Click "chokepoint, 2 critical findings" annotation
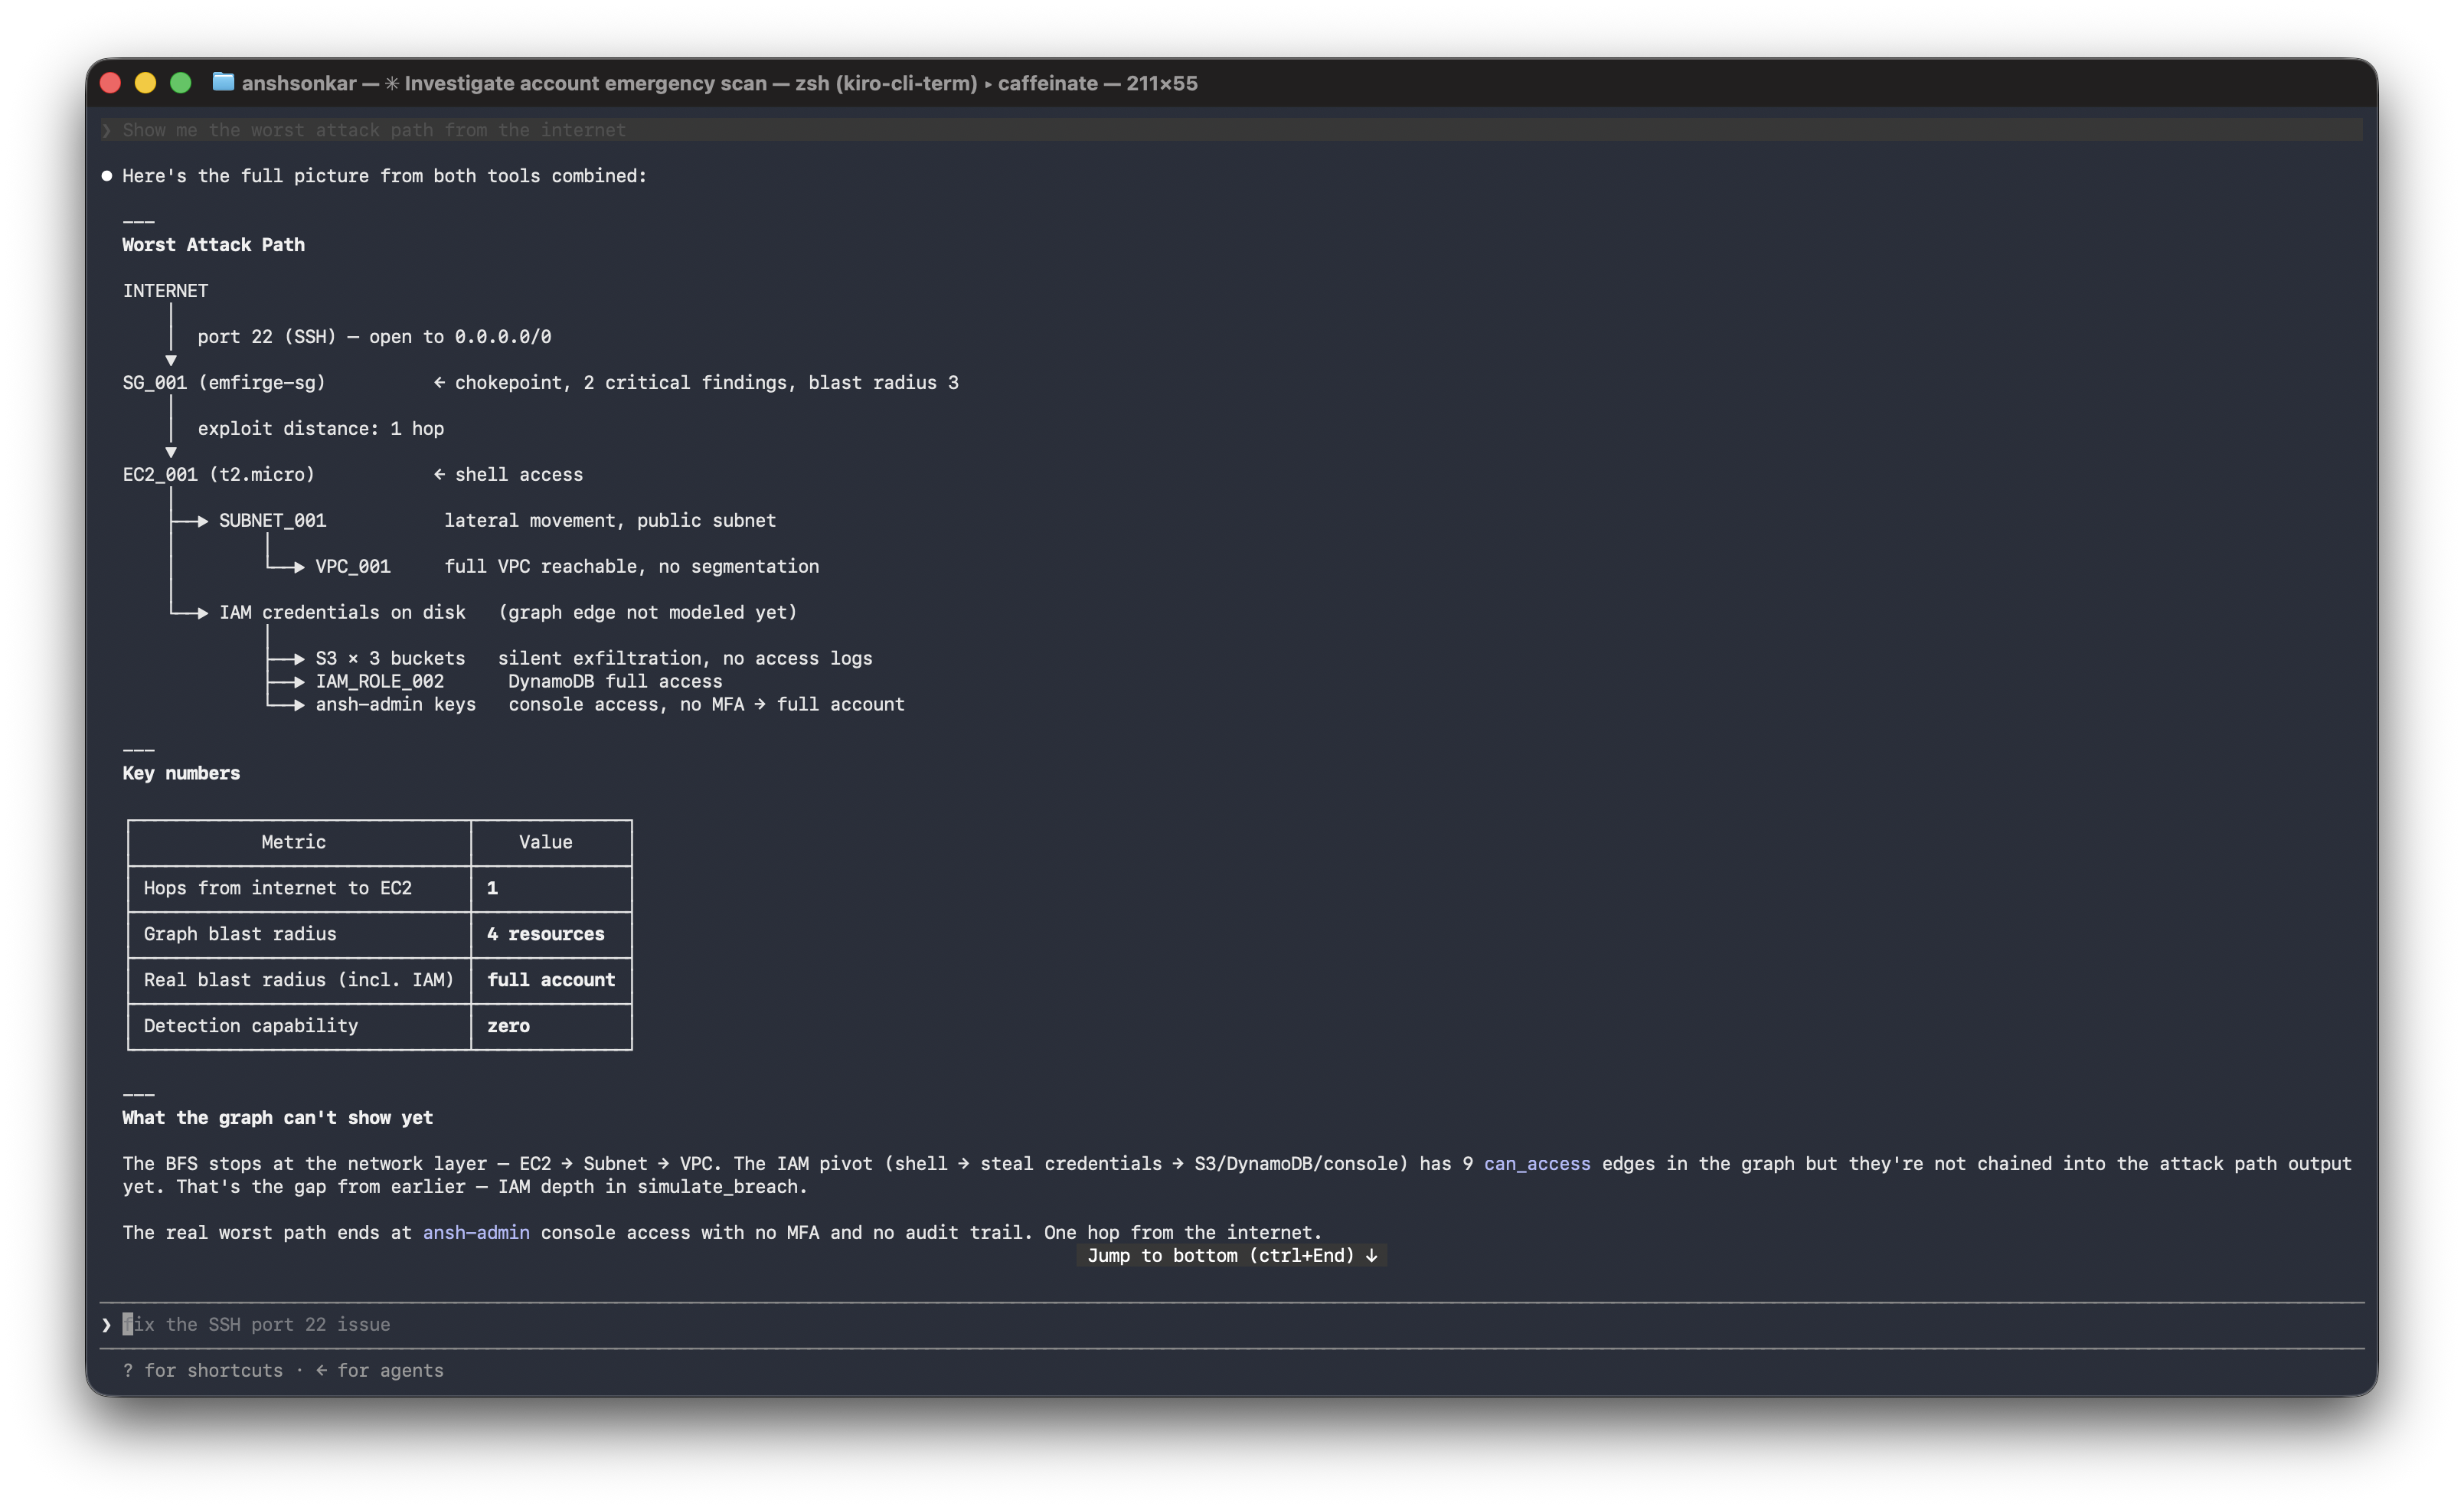Screen dimensions: 2464x1510 (x=626, y=382)
